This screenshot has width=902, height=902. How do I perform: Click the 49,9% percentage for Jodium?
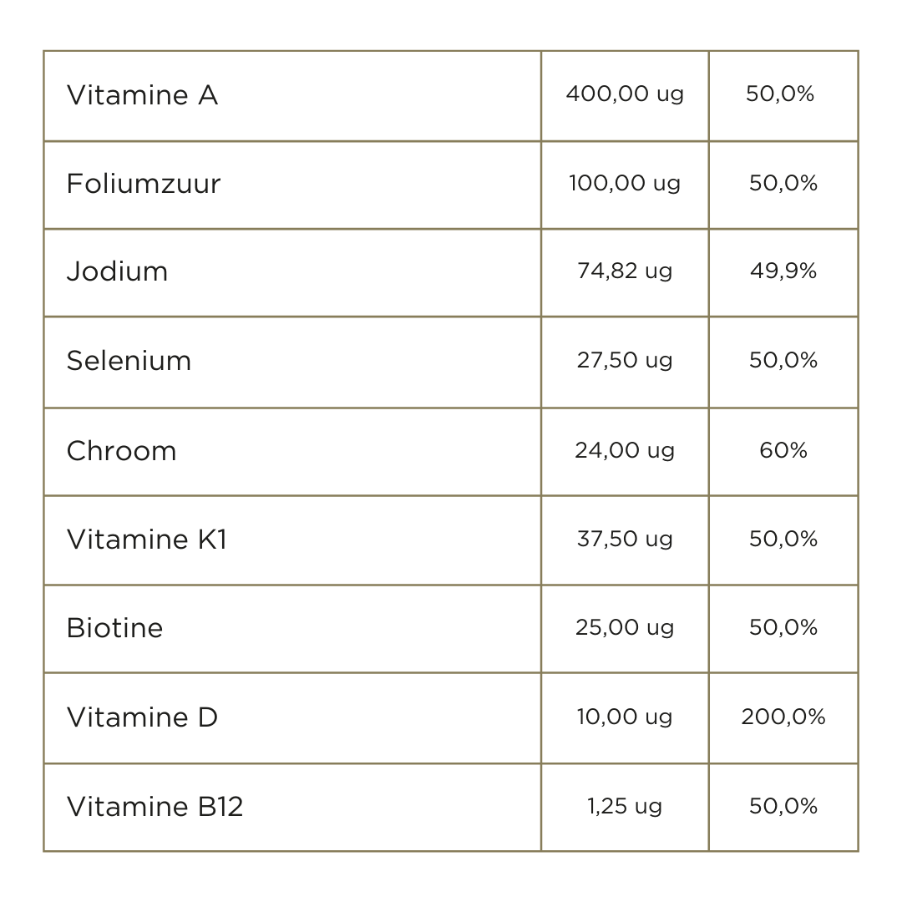click(x=783, y=271)
